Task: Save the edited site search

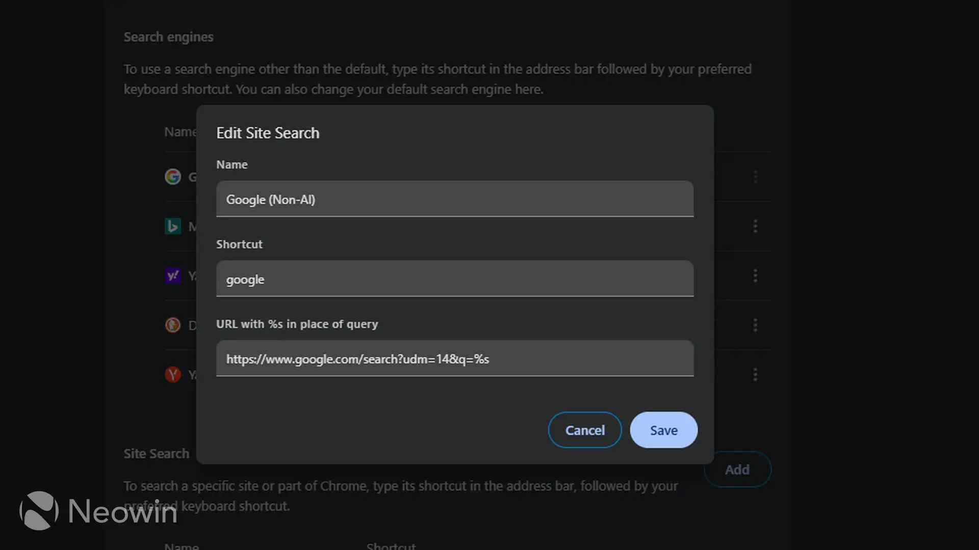Action: pos(663,430)
